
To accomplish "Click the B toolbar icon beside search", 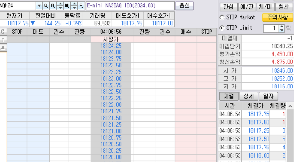I will click(x=53, y=6).
